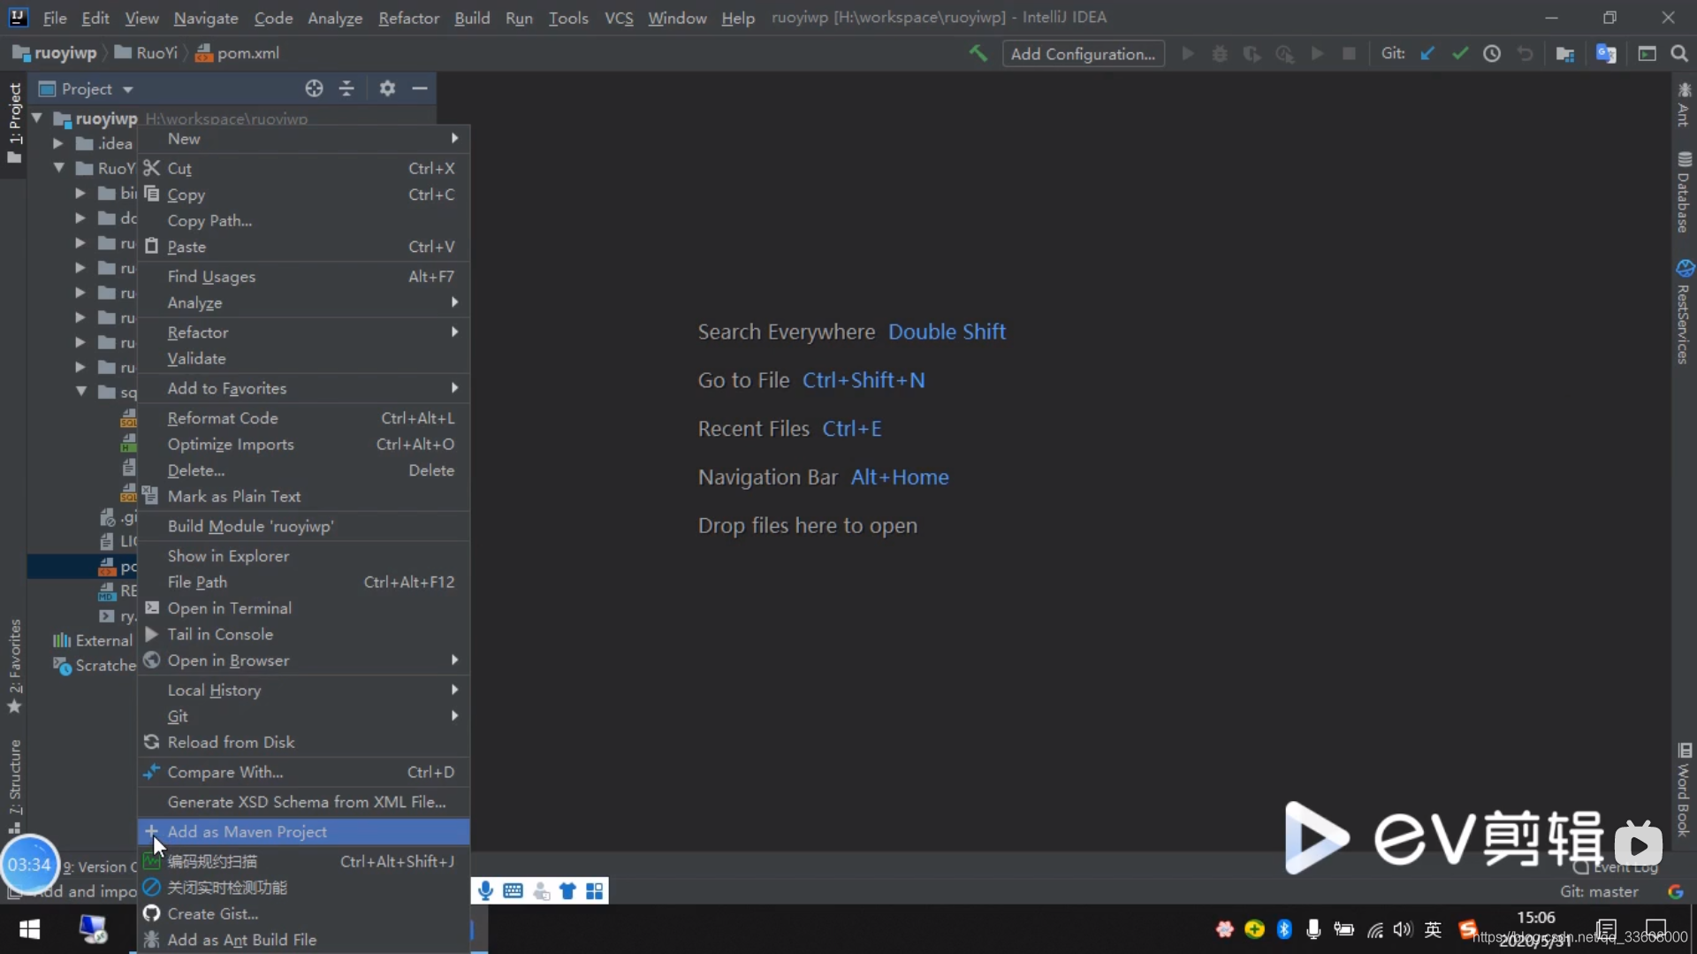Click the Debug bug icon in toolbar
The width and height of the screenshot is (1697, 954).
pyautogui.click(x=1220, y=54)
